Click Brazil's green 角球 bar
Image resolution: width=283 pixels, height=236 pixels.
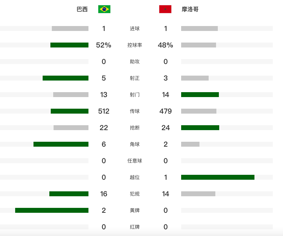[61, 144]
